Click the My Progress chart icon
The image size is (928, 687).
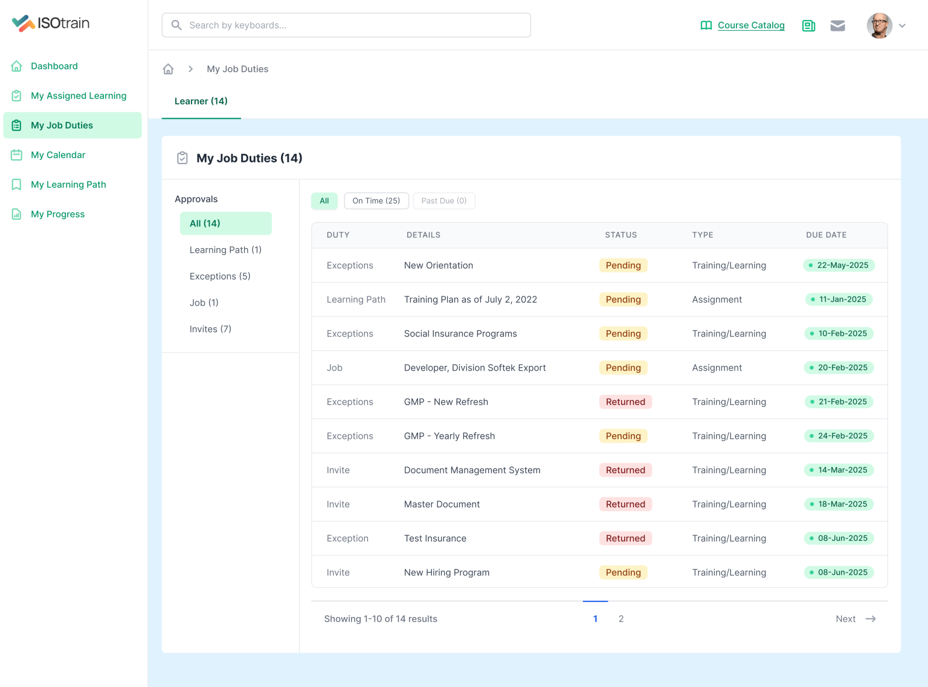coord(16,214)
